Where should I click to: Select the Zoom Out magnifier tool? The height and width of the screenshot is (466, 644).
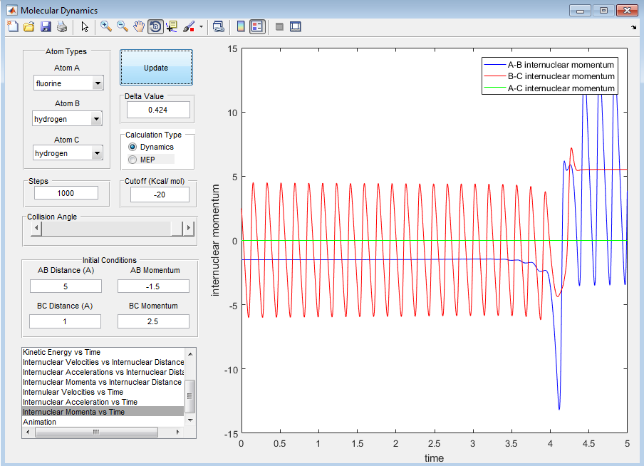coord(122,27)
